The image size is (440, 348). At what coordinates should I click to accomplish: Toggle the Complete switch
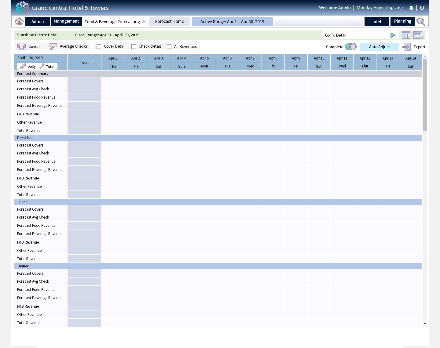click(350, 47)
